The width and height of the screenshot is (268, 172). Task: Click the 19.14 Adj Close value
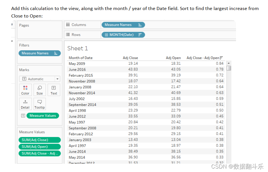tap(133, 63)
